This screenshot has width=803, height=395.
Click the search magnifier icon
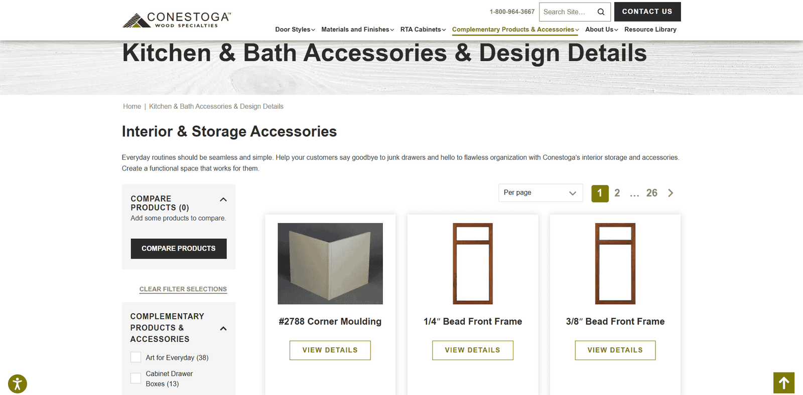coord(601,12)
